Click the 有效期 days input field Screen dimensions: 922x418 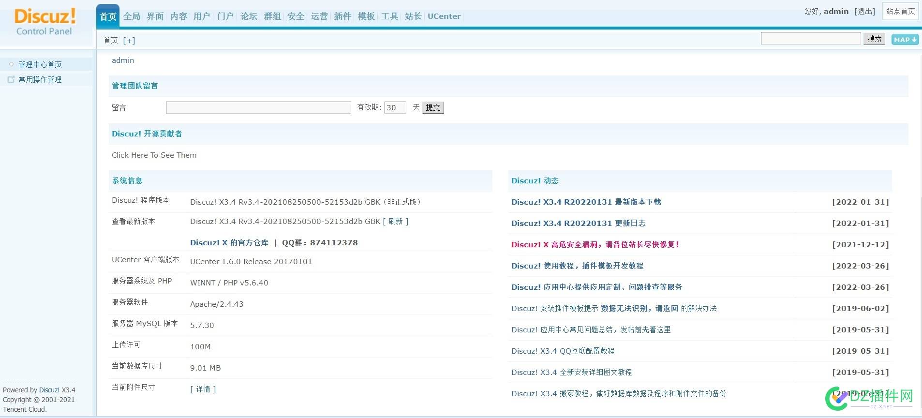click(395, 107)
